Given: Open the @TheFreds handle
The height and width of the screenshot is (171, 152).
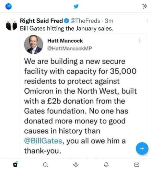Looking at the screenshot, I should (85, 21).
